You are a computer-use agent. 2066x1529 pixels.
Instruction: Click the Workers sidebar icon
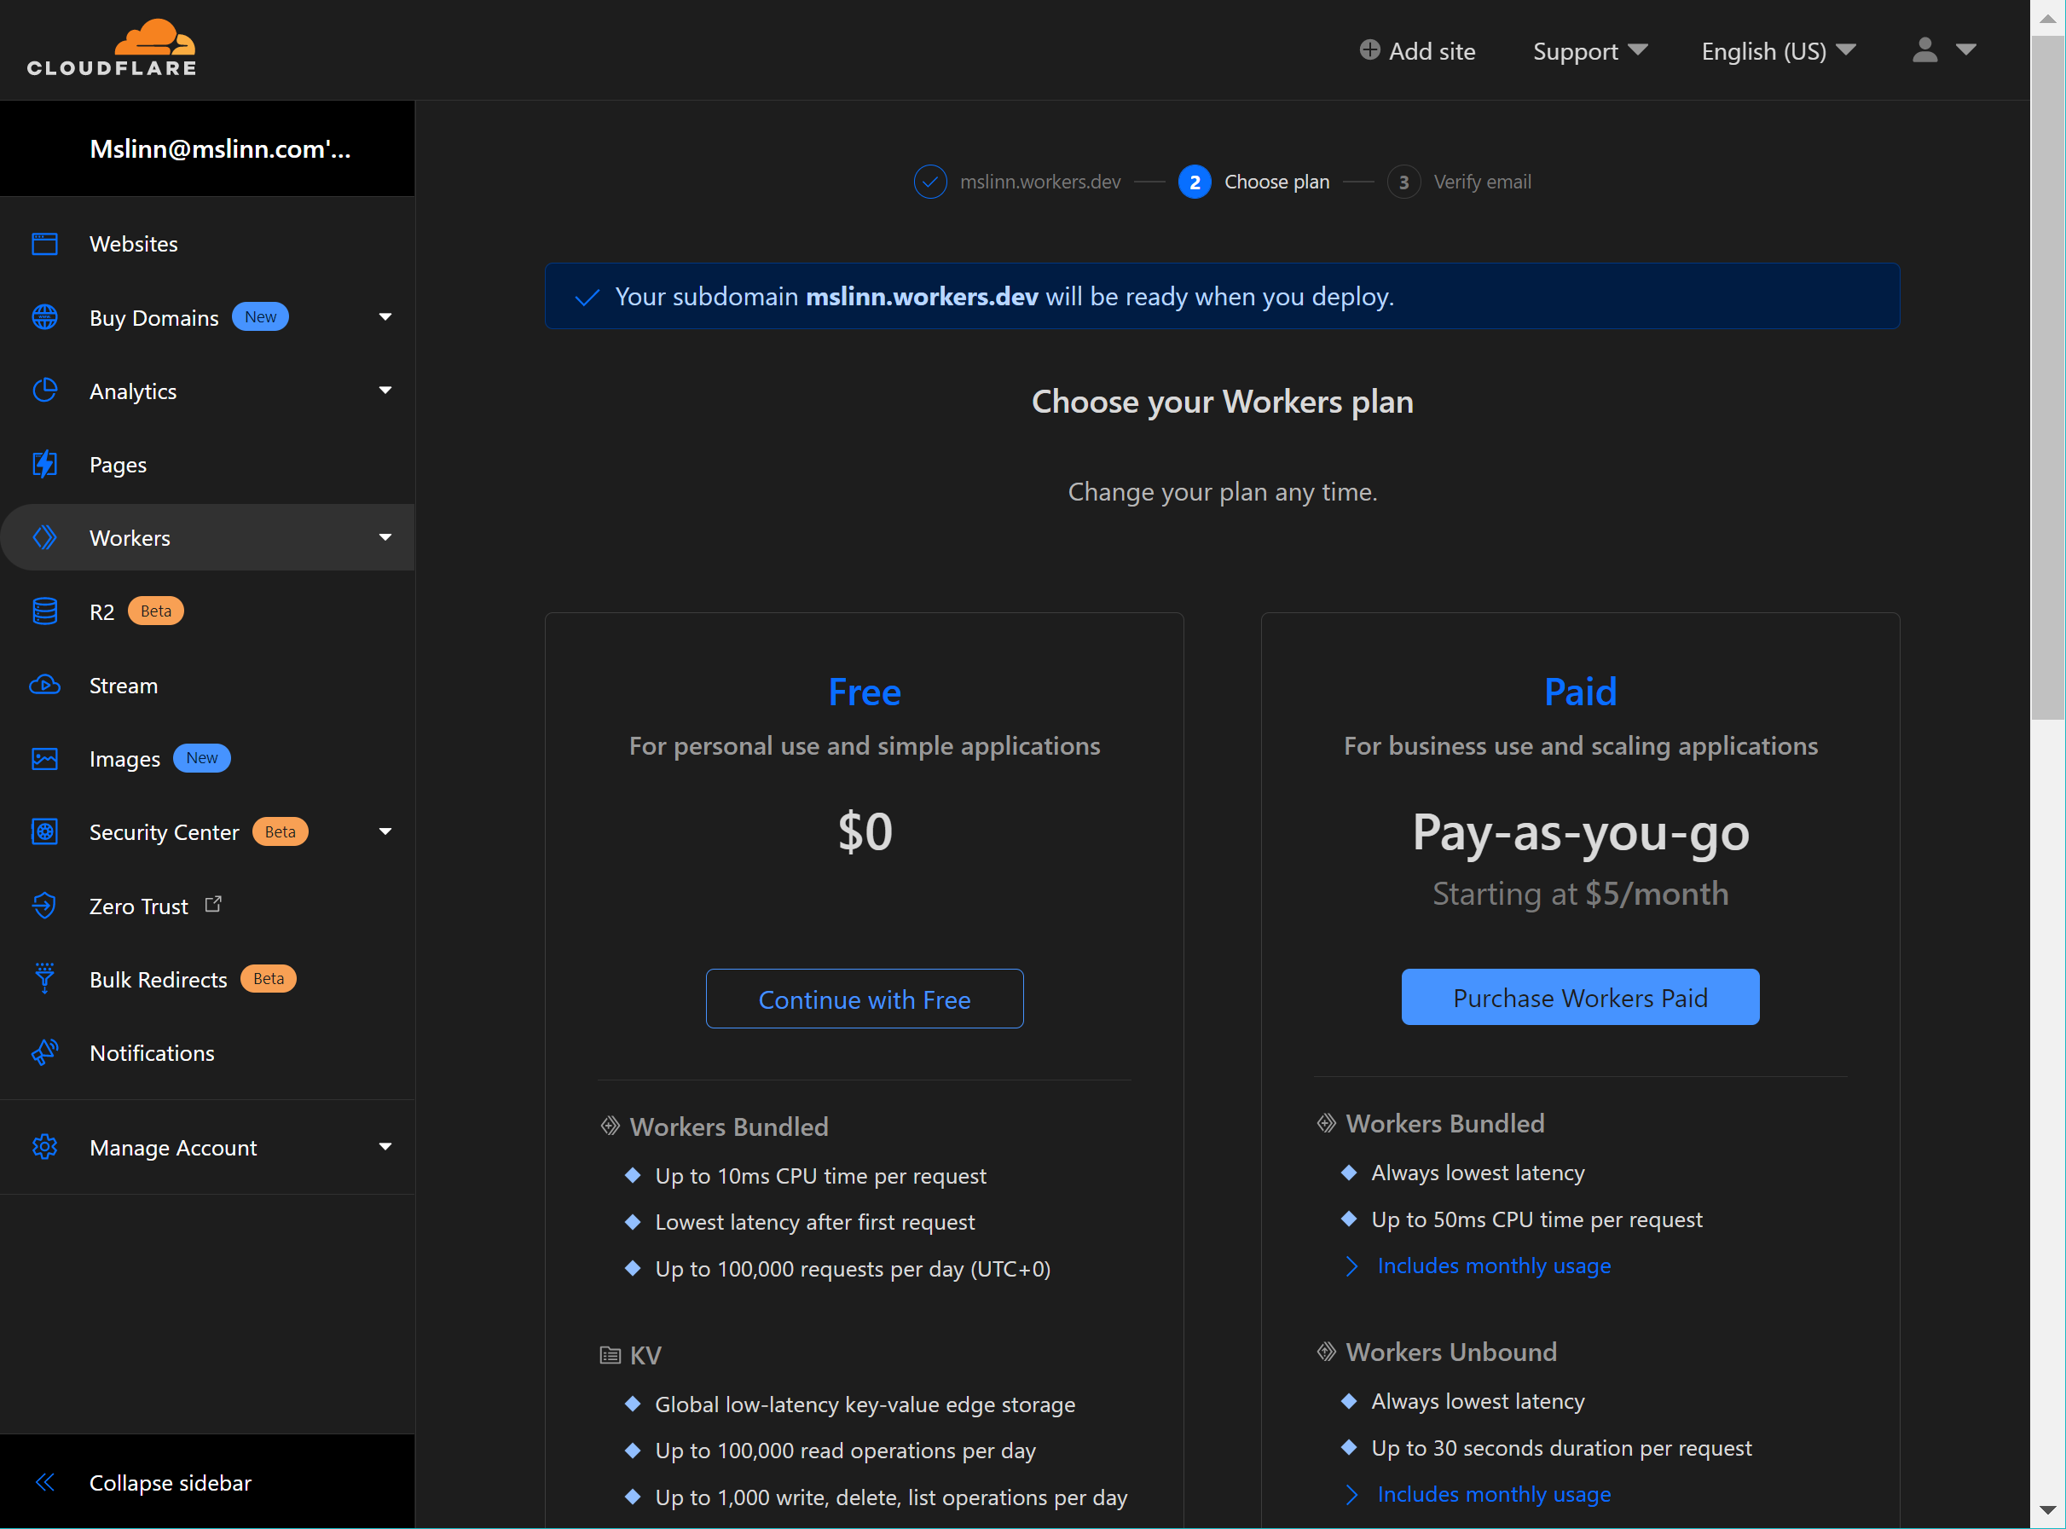click(45, 536)
